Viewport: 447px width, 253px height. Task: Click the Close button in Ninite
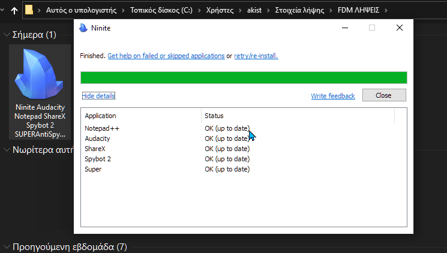pyautogui.click(x=384, y=95)
